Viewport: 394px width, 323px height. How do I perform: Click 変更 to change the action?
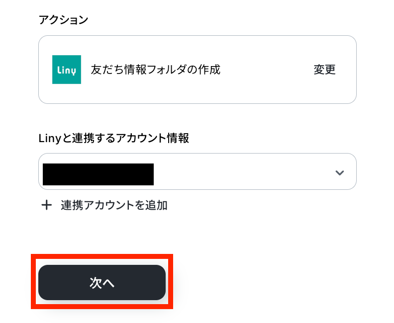coord(324,70)
